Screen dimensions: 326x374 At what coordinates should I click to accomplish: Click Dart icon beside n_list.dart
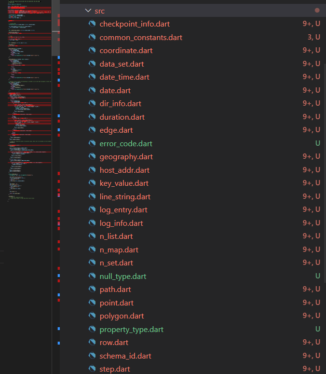(92, 236)
